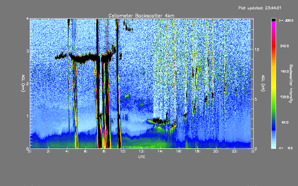Click the right "AGL (kft)" axis label
298x186 pixels.
[x=263, y=83]
